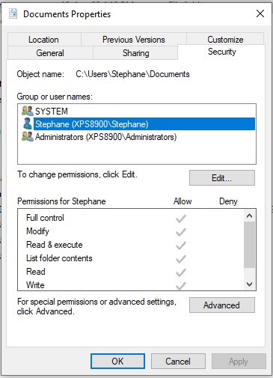The image size is (273, 378).
Task: Click the SYSTEM group icon
Action: [28, 111]
